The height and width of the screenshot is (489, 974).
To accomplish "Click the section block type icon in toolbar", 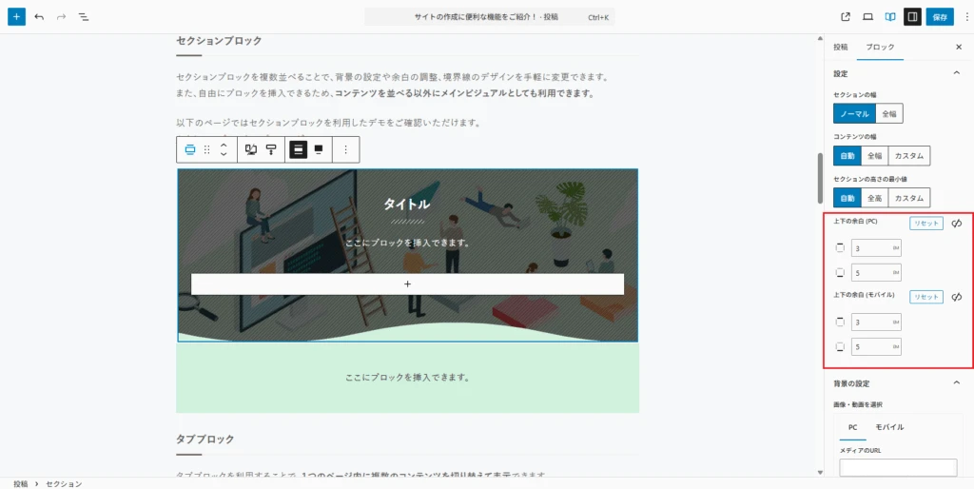I will click(190, 149).
